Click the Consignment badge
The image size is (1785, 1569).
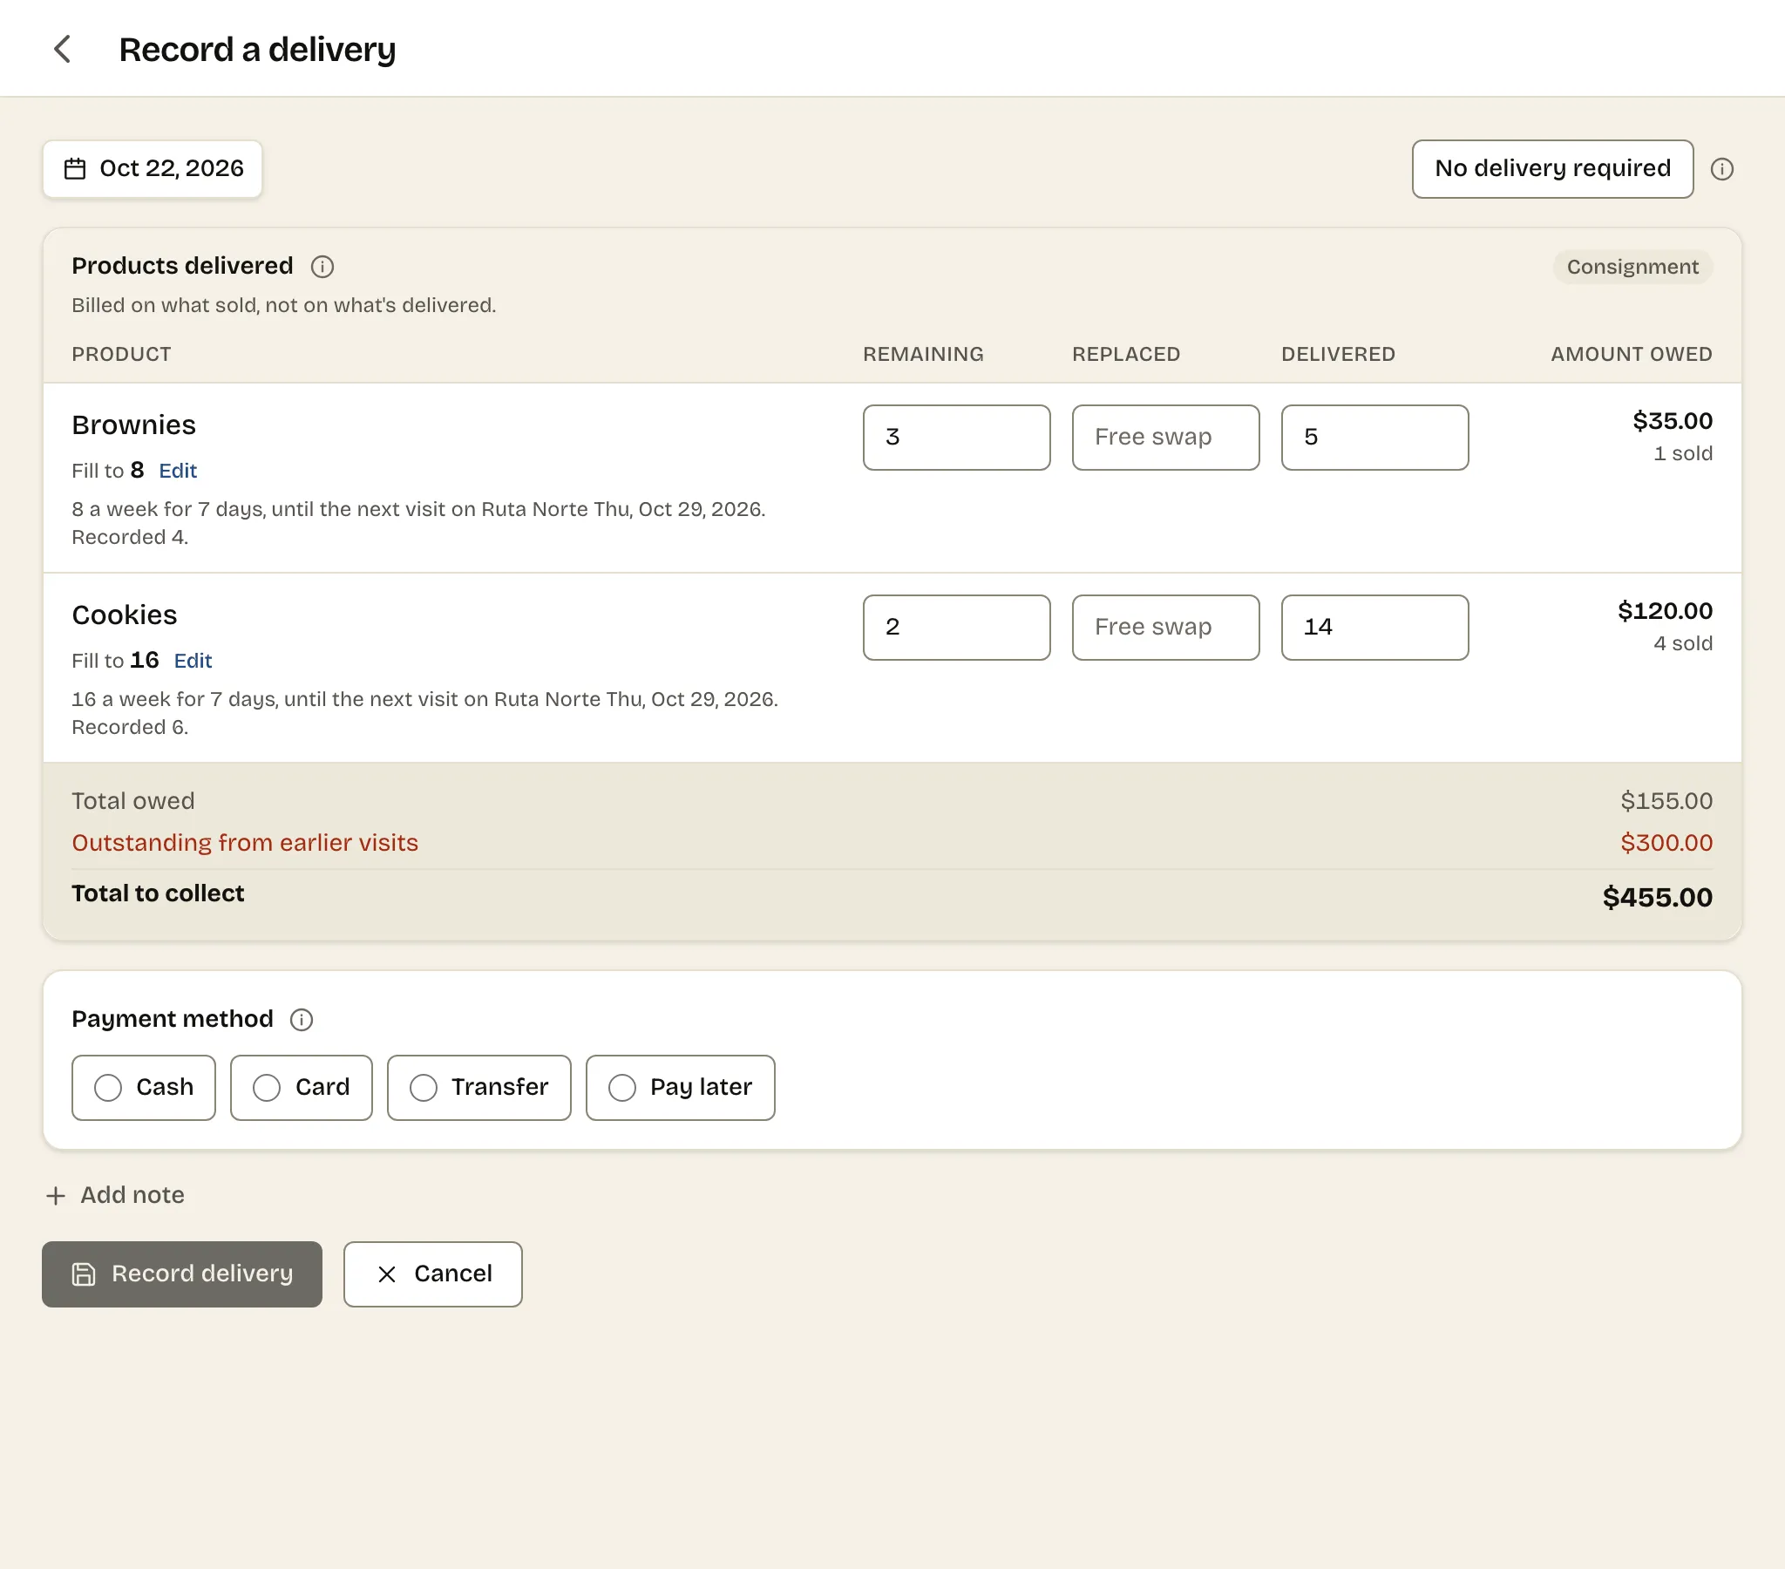tap(1632, 267)
